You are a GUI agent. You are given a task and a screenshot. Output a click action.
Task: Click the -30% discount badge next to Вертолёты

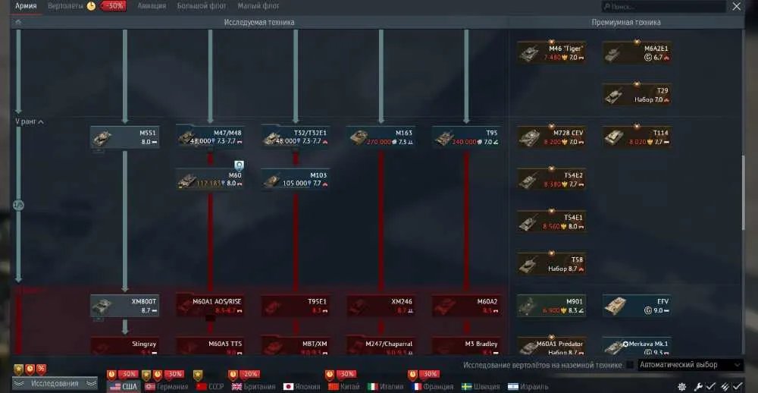coord(114,6)
